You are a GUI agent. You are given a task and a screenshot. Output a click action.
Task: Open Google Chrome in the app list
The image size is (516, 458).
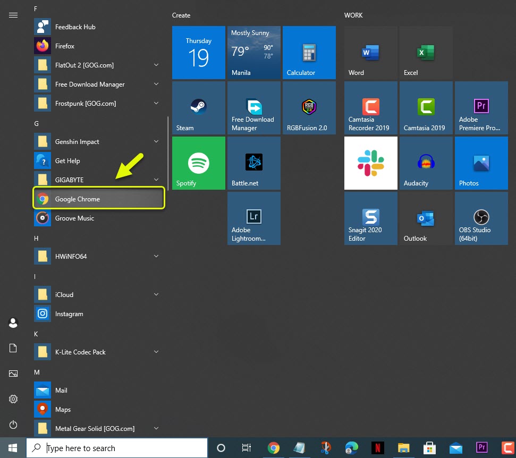99,199
